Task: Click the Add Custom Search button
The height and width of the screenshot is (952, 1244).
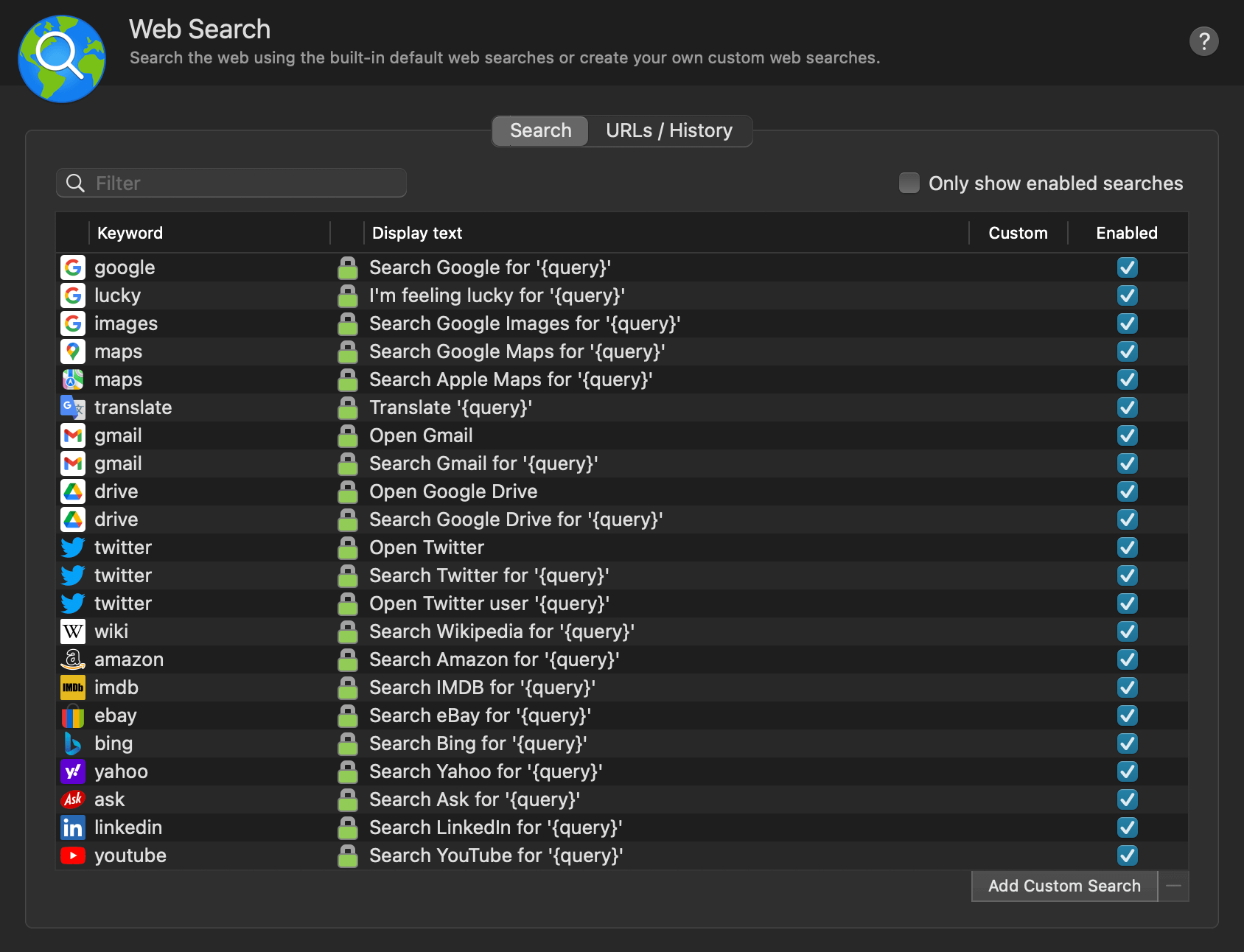Action: pos(1064,886)
